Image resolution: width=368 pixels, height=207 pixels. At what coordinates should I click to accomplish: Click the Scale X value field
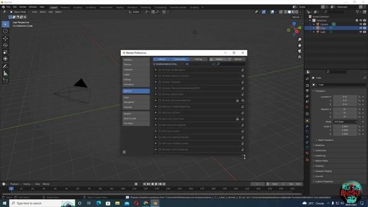(x=345, y=126)
